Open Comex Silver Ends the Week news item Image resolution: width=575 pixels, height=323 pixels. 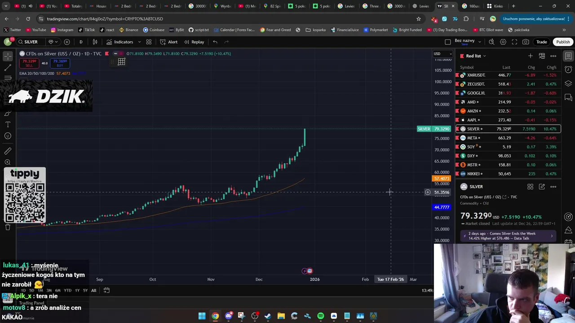click(508, 236)
